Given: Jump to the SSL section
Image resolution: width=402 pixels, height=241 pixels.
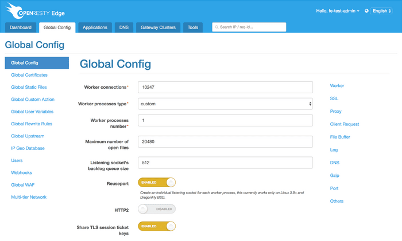Looking at the screenshot, I should click(x=334, y=98).
